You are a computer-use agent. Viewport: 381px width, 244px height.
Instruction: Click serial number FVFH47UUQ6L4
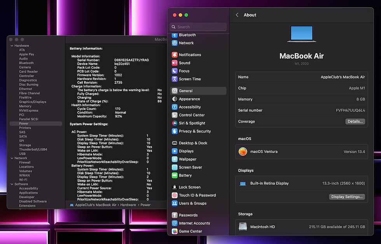pos(350,110)
